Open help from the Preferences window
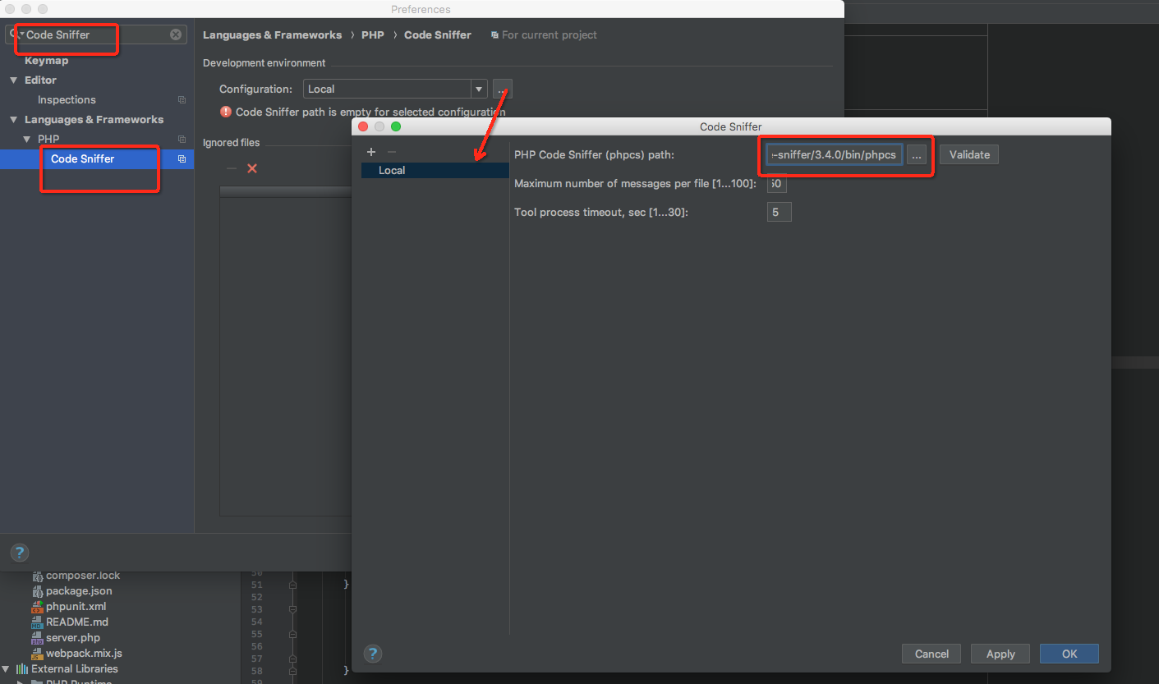The height and width of the screenshot is (684, 1159). pos(19,552)
